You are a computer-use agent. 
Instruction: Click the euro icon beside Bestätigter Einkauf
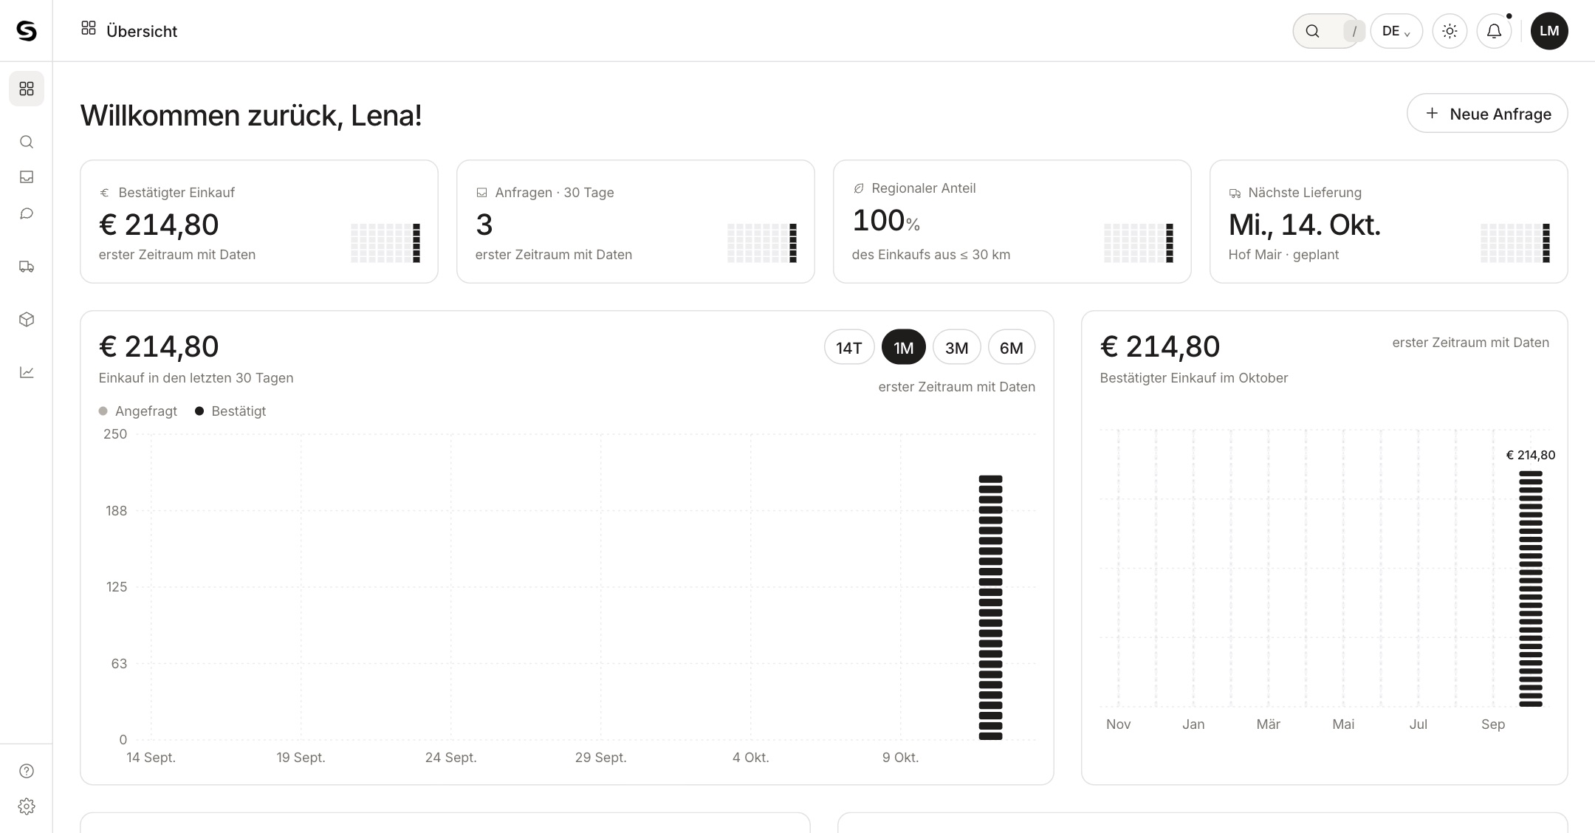pyautogui.click(x=104, y=193)
